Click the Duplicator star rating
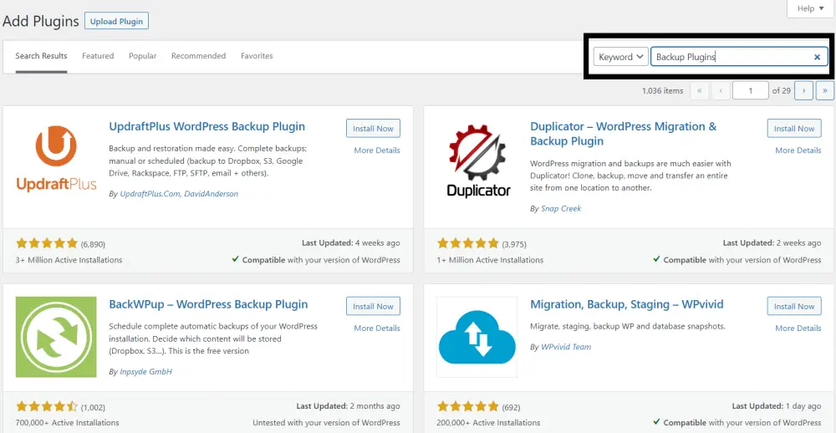 tap(468, 244)
